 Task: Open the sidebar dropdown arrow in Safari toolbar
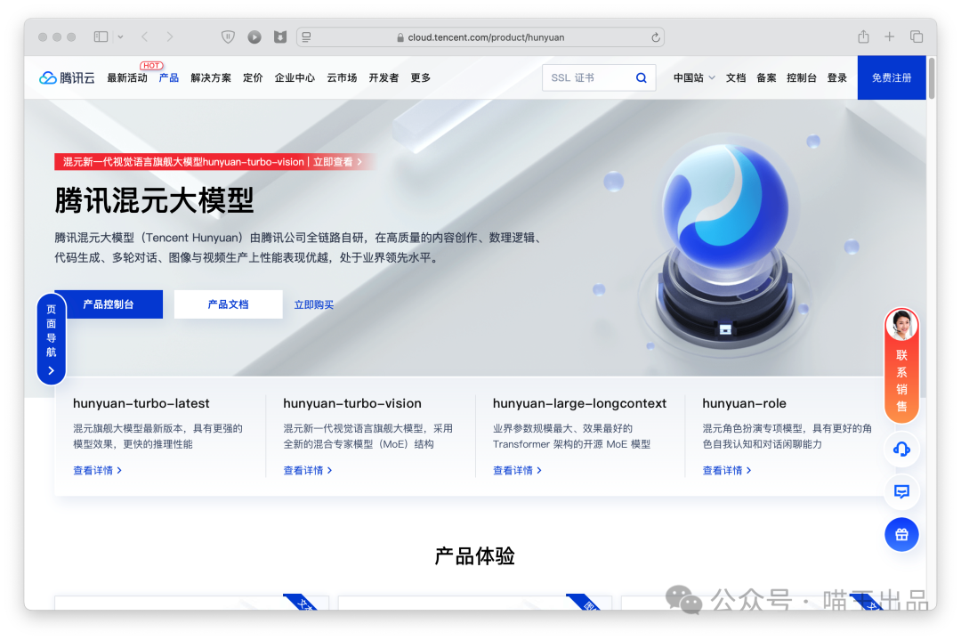click(121, 36)
